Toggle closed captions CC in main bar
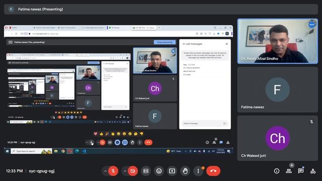 pos(146,171)
